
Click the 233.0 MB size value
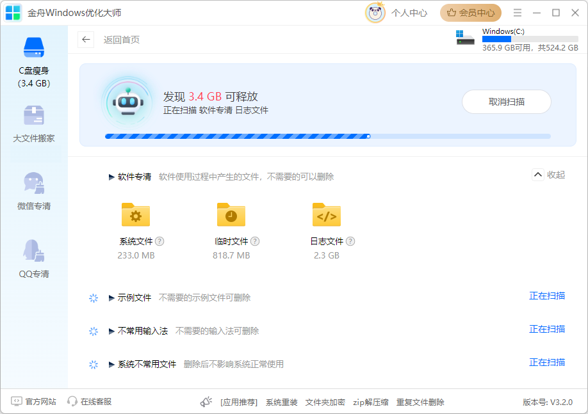click(136, 255)
